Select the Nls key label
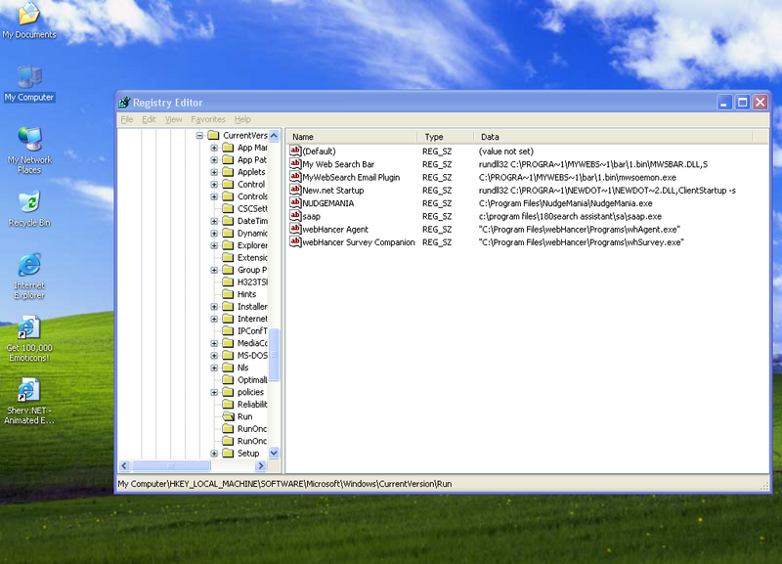782x564 pixels. (x=242, y=368)
